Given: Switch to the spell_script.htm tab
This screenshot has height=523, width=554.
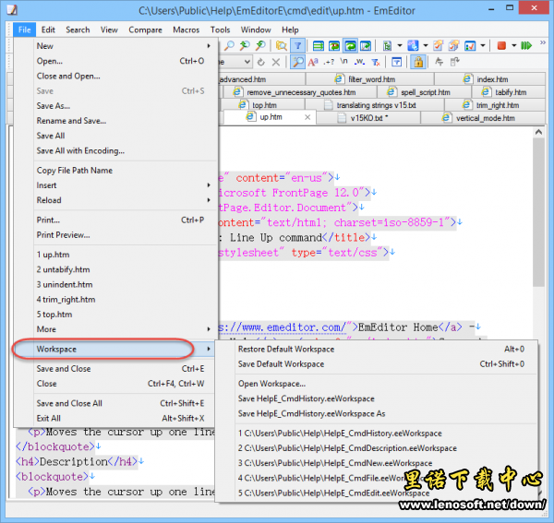Looking at the screenshot, I should click(x=425, y=92).
